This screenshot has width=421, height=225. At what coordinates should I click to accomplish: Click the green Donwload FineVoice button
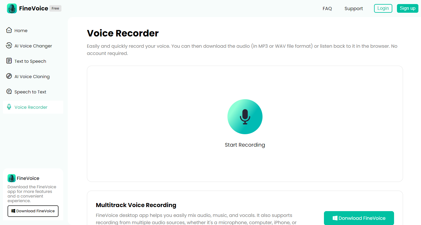359,218
